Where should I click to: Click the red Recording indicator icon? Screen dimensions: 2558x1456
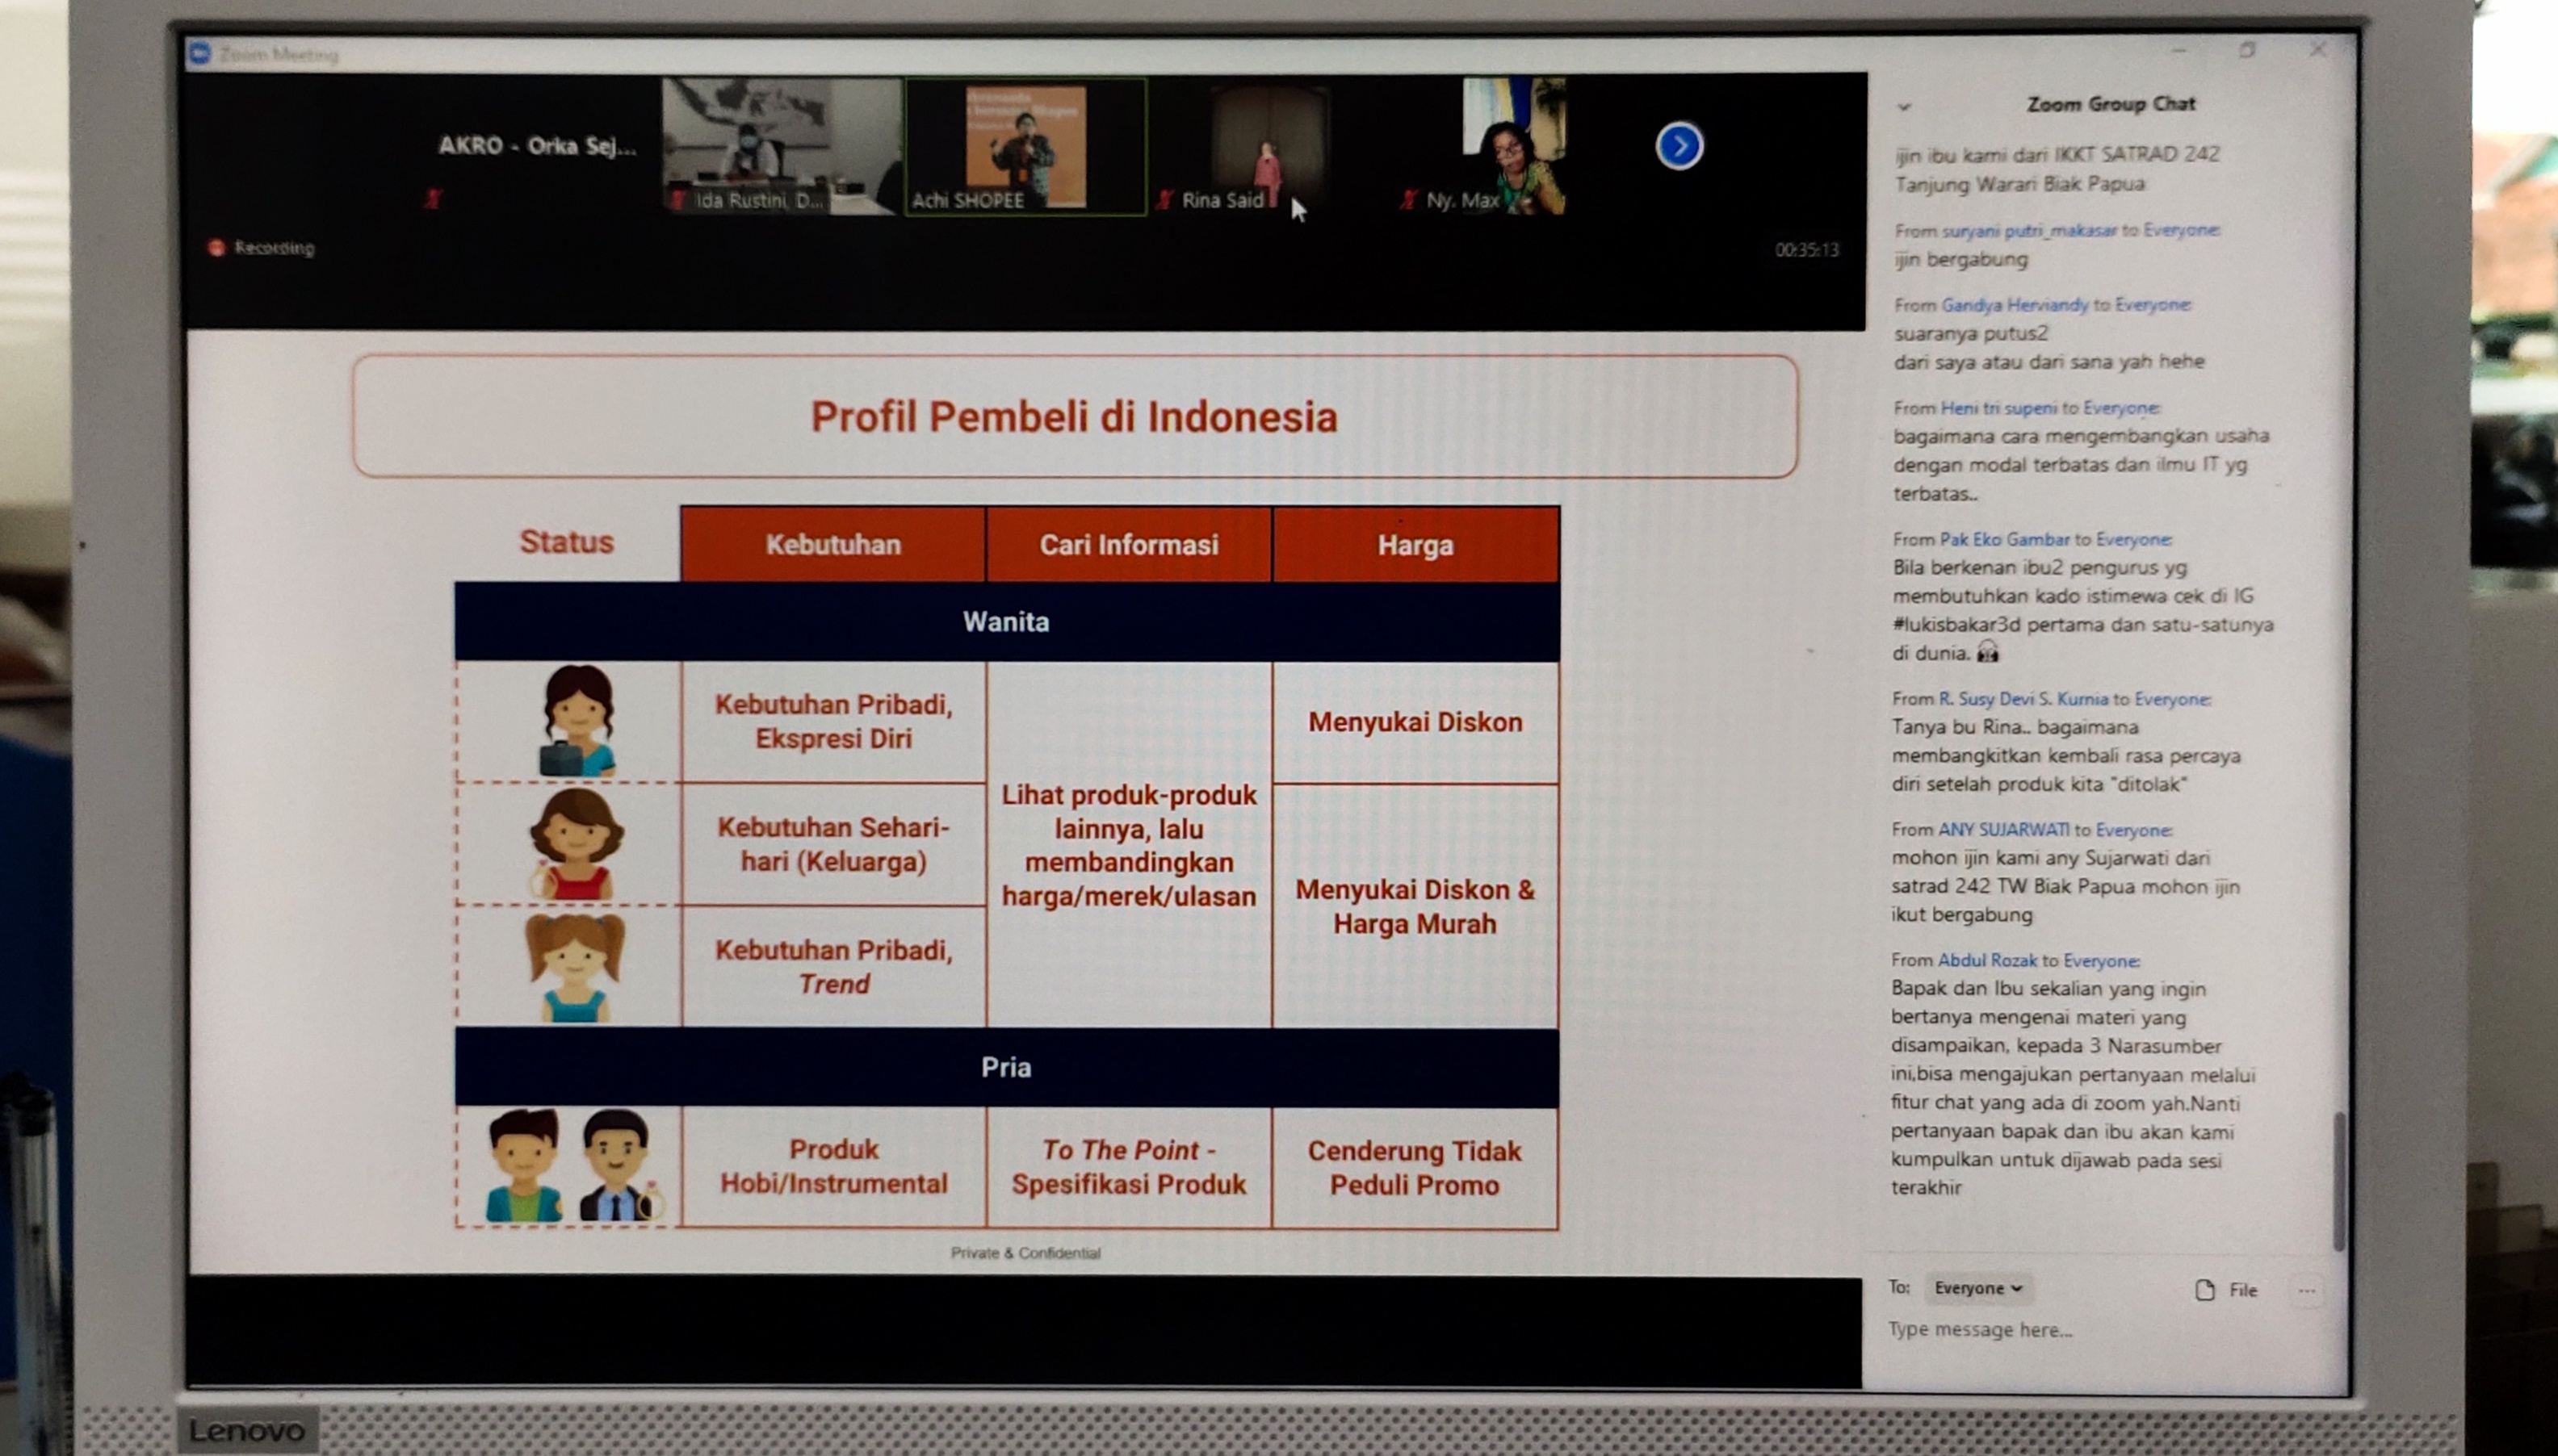pos(216,247)
